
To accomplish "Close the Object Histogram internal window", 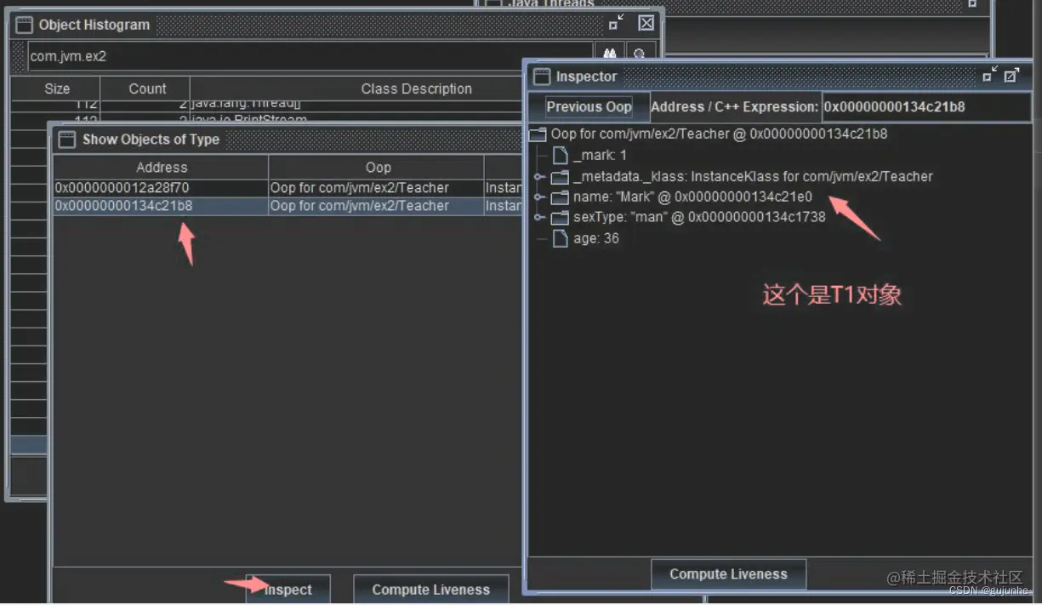I will [x=646, y=23].
